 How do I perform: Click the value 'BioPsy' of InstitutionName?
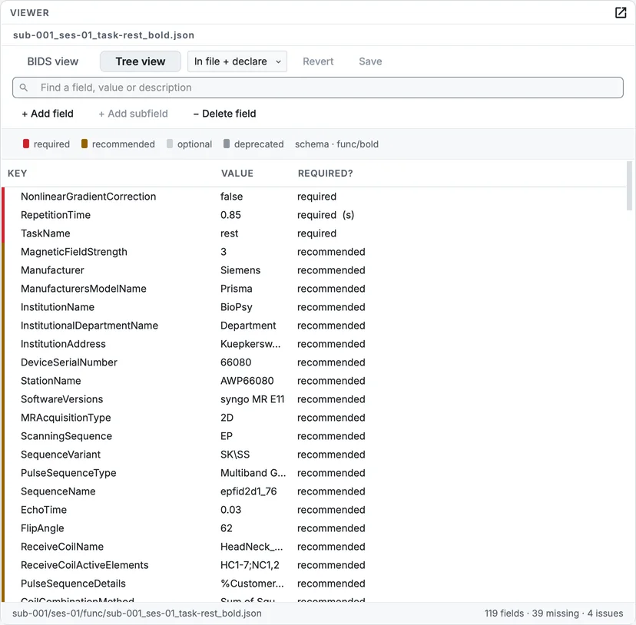237,307
